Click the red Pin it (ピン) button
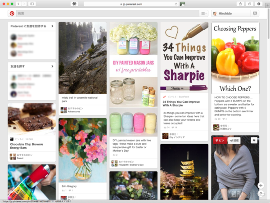270x203 pixels. (220, 141)
